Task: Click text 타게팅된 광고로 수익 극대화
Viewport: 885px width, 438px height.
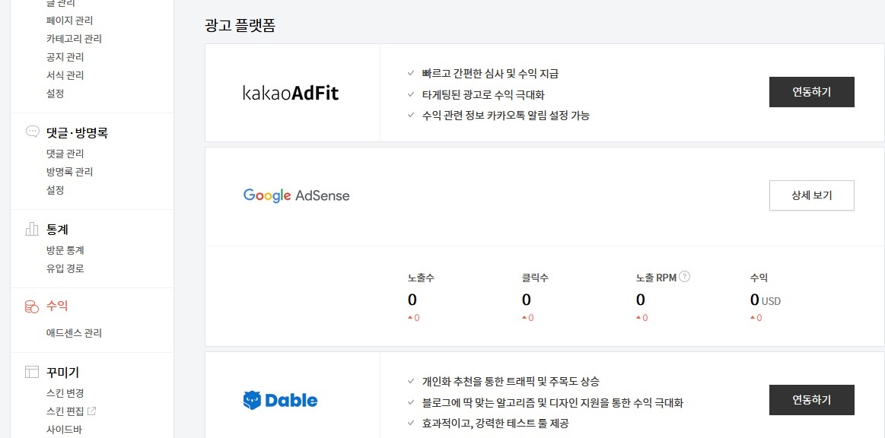Action: pyautogui.click(x=482, y=95)
